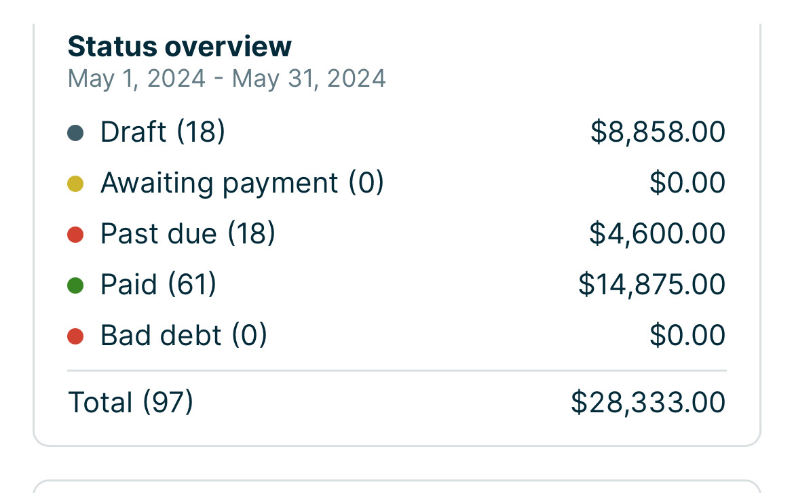Open the Draft (18) invoices
794x493 pixels.
point(396,132)
